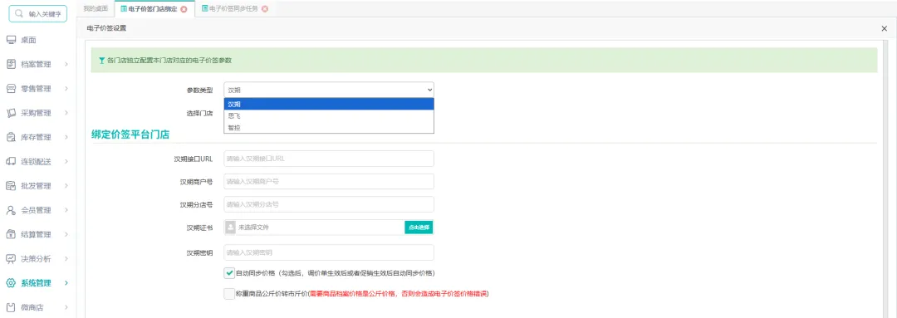Choose 智控 in the dropdown list
This screenshot has height=318, width=897.
point(329,128)
